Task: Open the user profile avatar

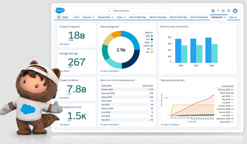Action: pyautogui.click(x=235, y=11)
